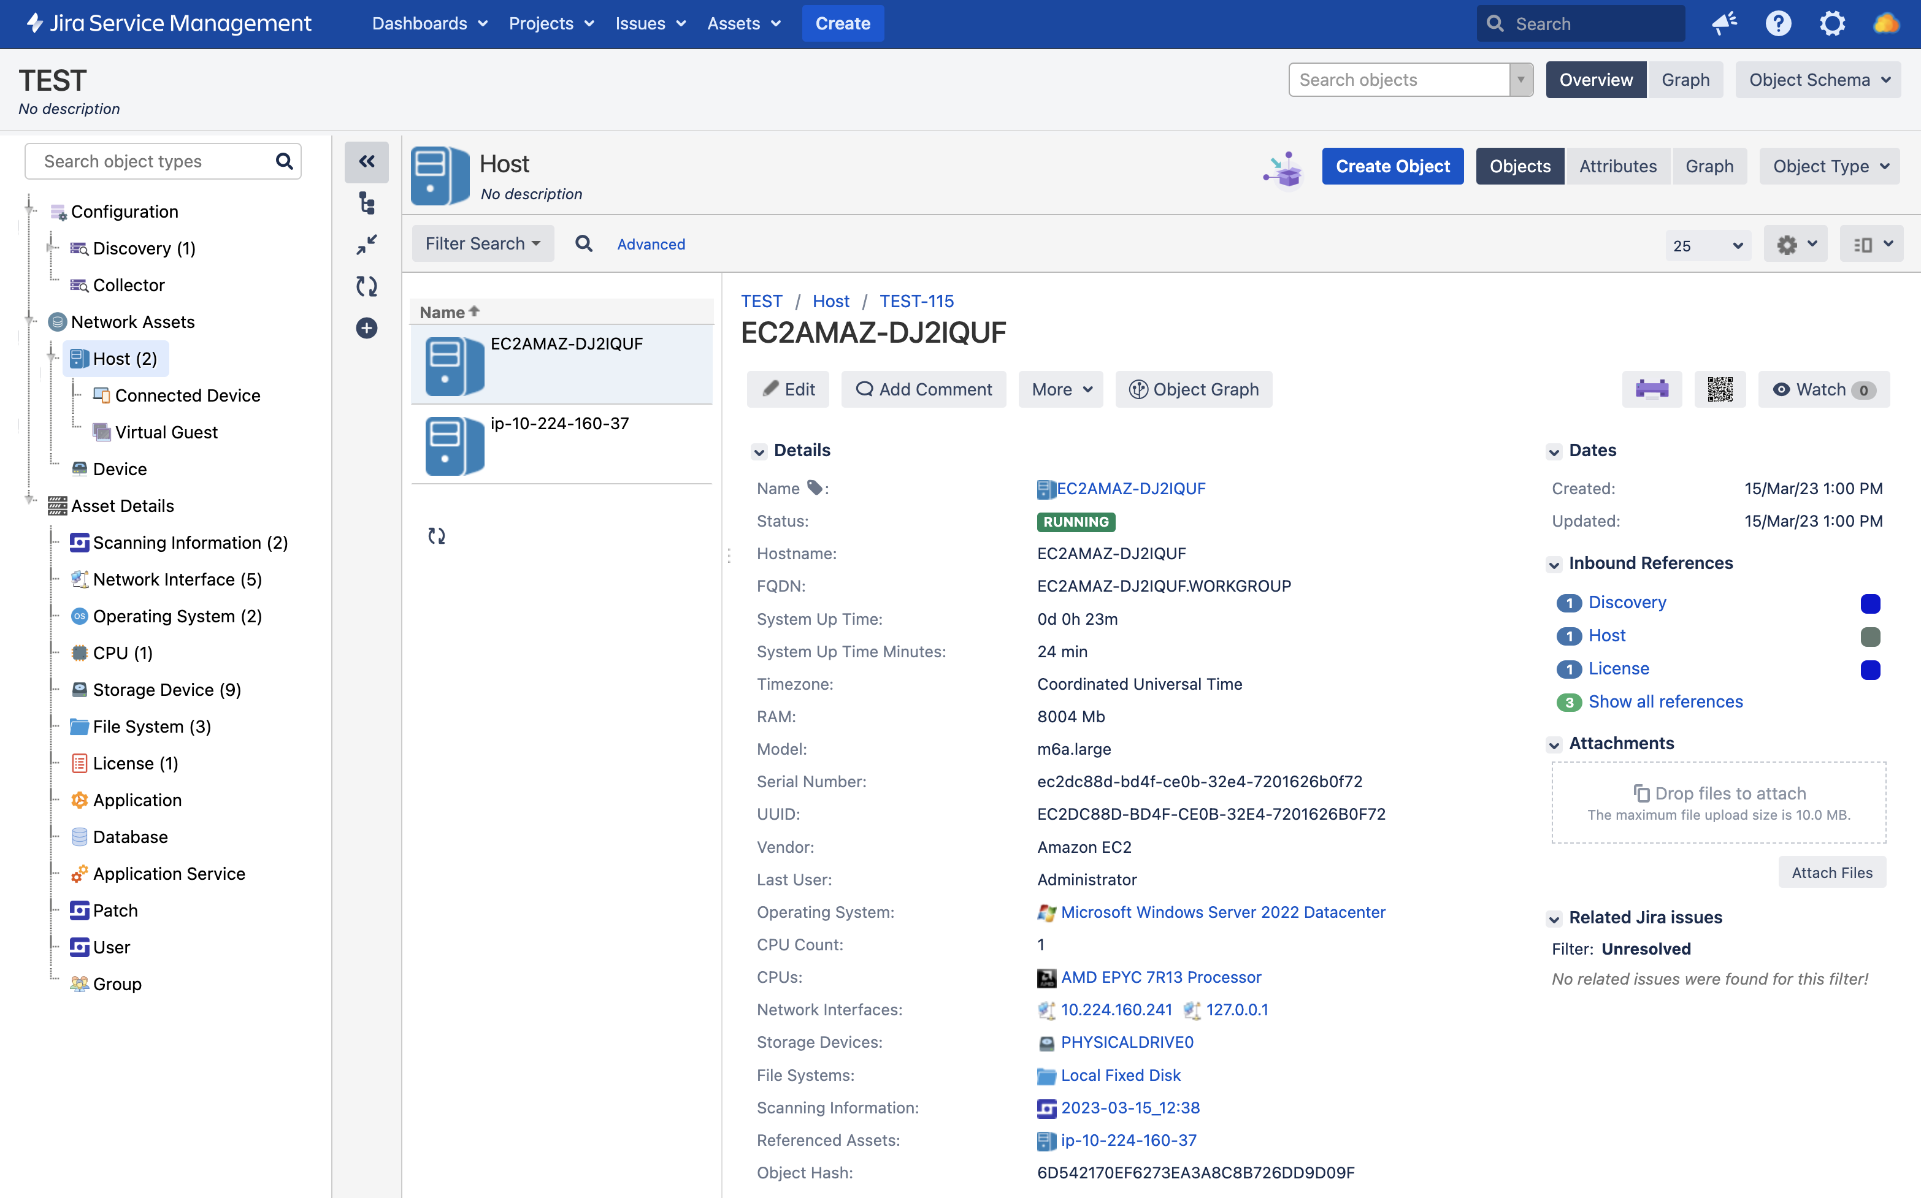Open the schema-level Graph tab
Viewport: 1921px width, 1198px height.
pyautogui.click(x=1685, y=80)
